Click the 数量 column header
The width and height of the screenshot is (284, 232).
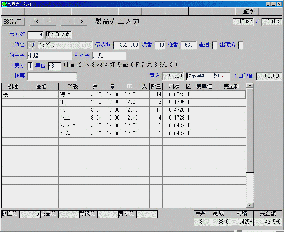[x=156, y=87]
